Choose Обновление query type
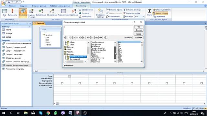 pyautogui.click(x=52, y=13)
